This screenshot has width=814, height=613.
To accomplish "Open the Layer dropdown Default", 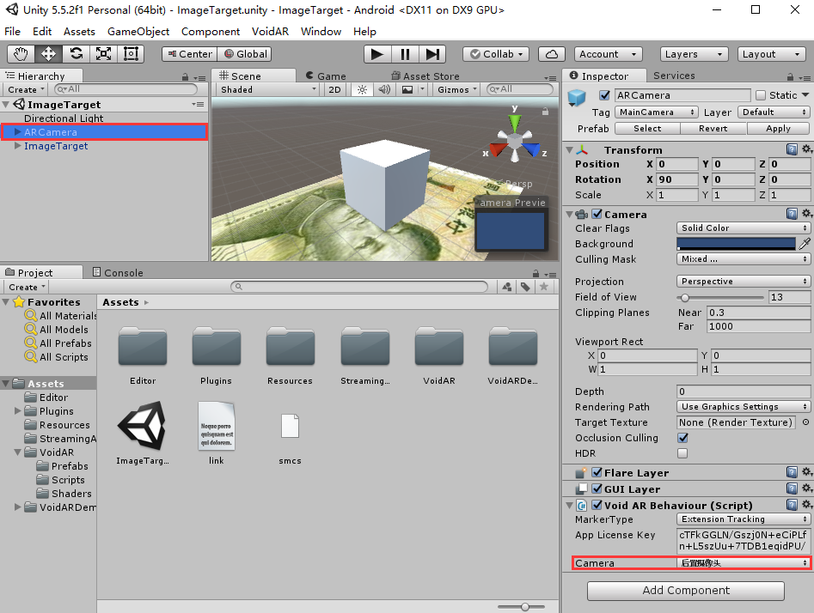I will click(x=774, y=112).
